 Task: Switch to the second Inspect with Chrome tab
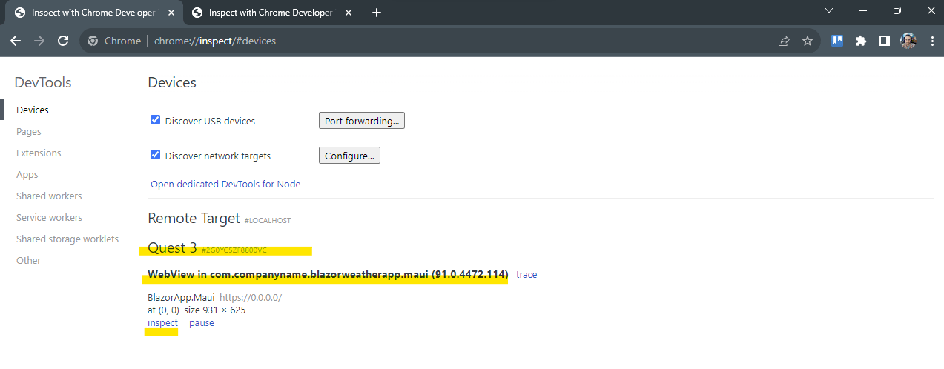pos(271,13)
